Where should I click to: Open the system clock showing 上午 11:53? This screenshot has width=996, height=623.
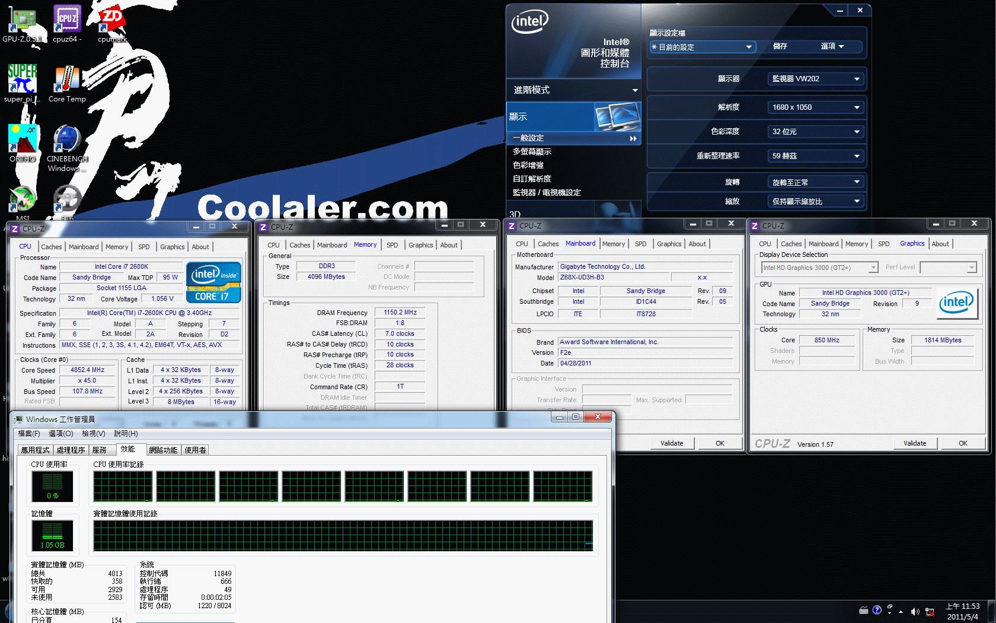963,612
